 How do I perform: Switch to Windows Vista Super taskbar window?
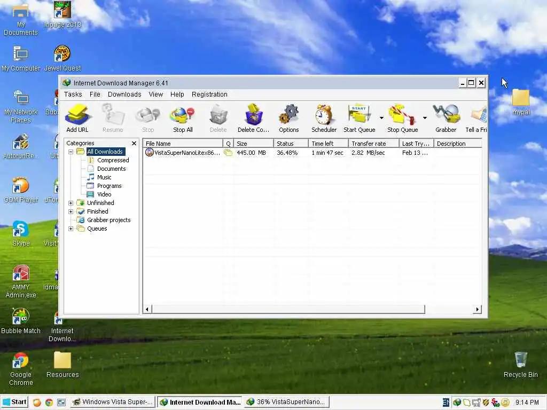[112, 402]
